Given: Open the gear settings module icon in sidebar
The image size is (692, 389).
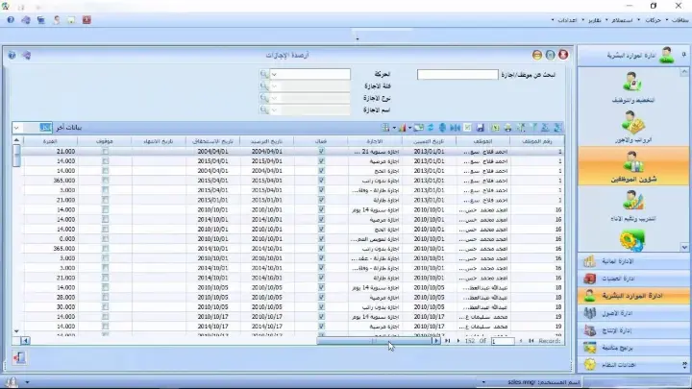Looking at the screenshot, I should (x=632, y=241).
